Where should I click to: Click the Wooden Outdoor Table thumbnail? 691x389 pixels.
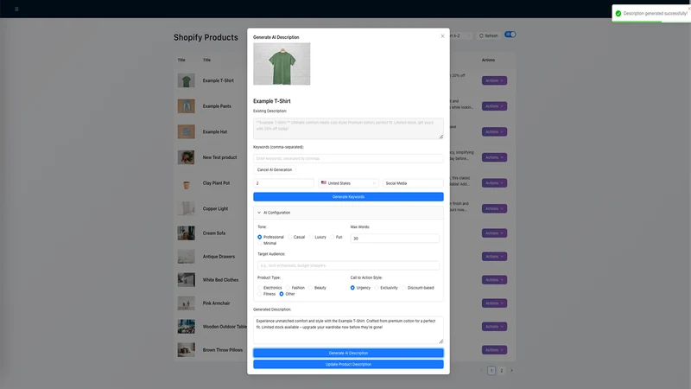(x=186, y=327)
